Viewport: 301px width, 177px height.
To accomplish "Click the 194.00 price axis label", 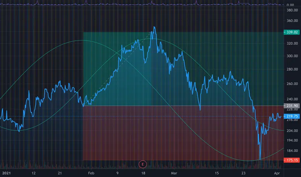I will pos(292,140).
